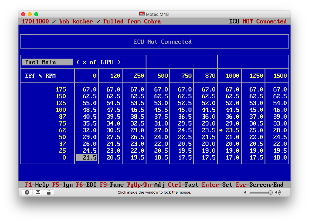Click the 48.5 fuel value cell
The height and width of the screenshot is (223, 309).
[90, 110]
